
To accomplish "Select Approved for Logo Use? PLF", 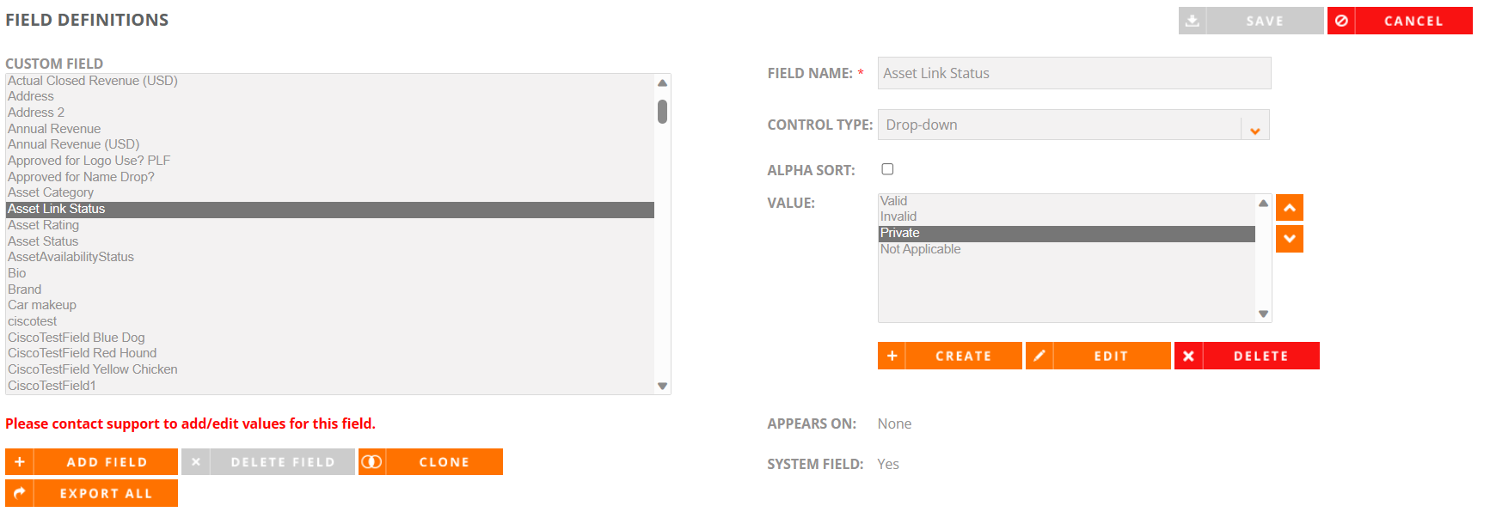I will click(x=330, y=161).
